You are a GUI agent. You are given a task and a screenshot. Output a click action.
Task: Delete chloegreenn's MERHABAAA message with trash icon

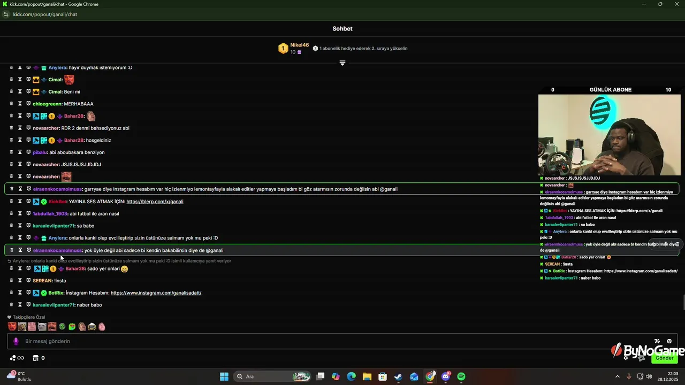point(11,104)
